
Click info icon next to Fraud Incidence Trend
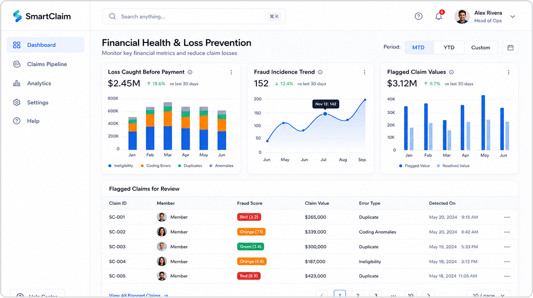[320, 72]
